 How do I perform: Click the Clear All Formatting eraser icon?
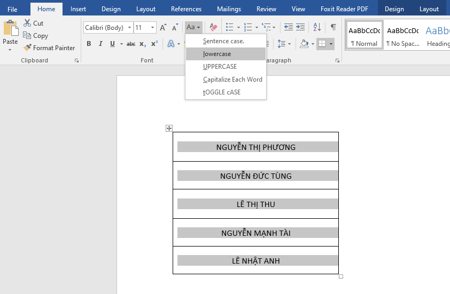tap(213, 27)
